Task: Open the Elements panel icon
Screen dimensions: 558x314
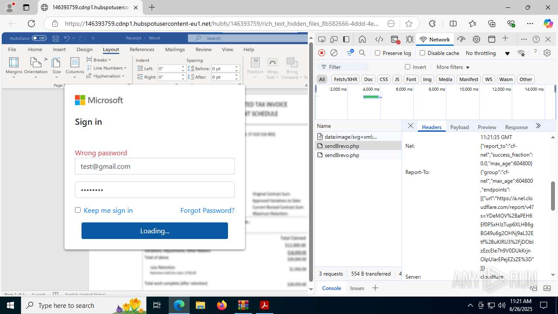Action: (x=379, y=39)
